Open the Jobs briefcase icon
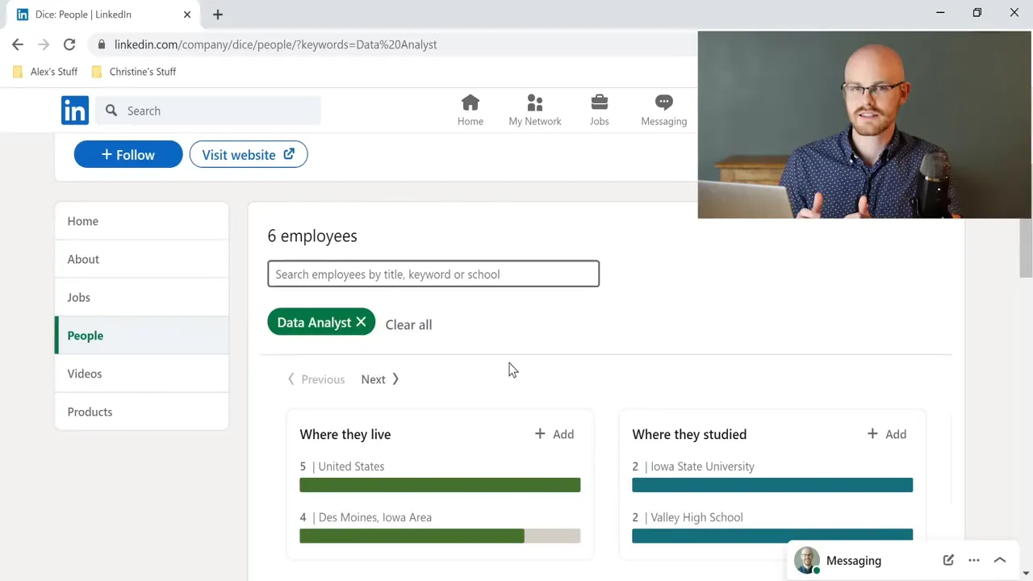 (599, 102)
